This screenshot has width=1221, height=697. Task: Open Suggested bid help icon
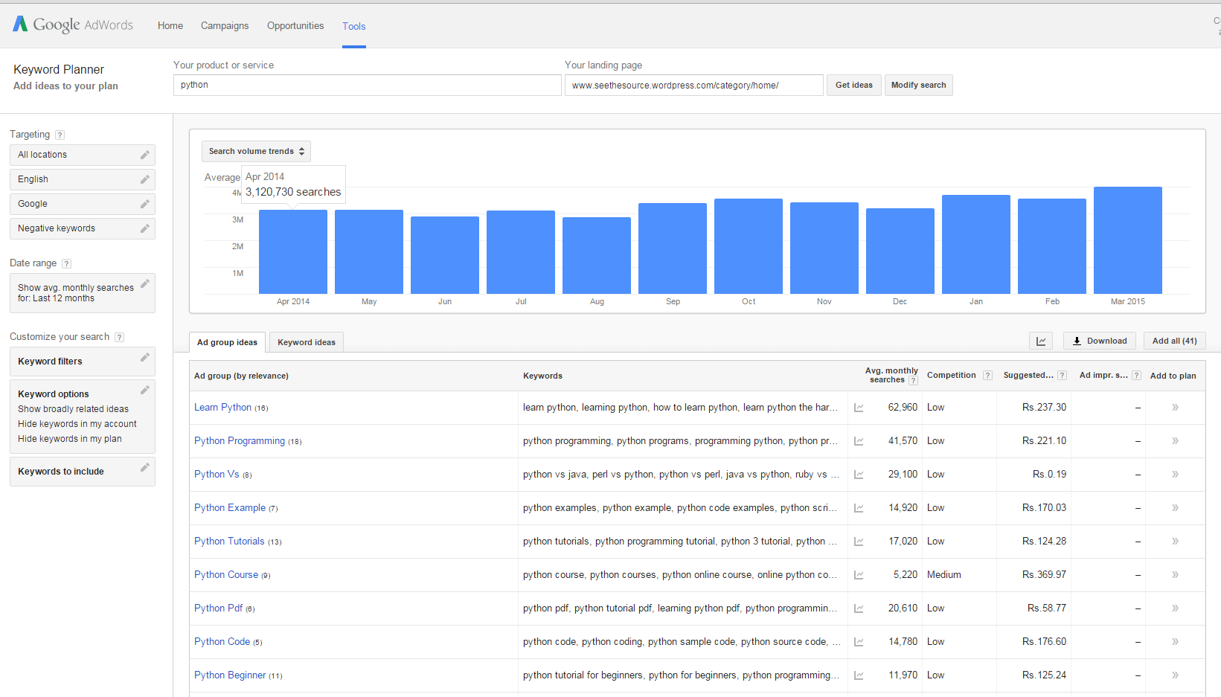[x=1062, y=376]
